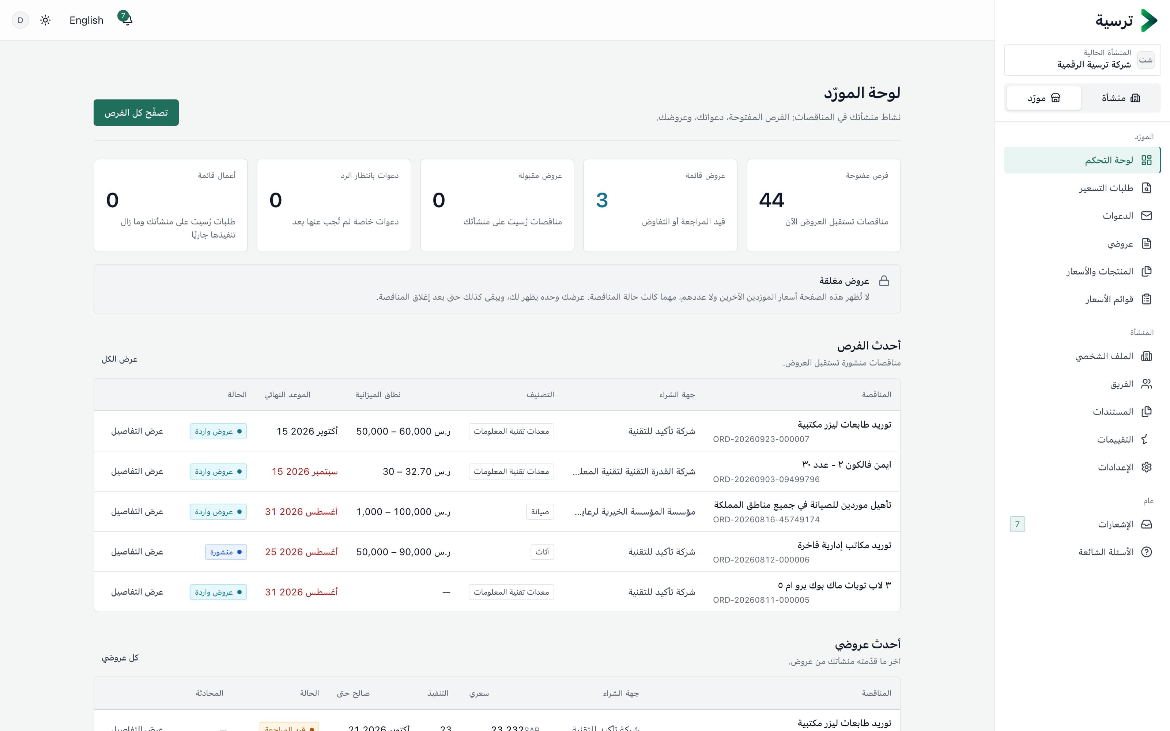Open طلبات التسعير sidebar icon

(x=1146, y=188)
